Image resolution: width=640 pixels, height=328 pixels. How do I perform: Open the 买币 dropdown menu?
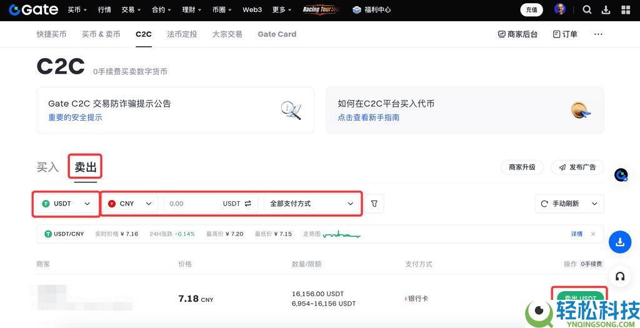click(77, 10)
